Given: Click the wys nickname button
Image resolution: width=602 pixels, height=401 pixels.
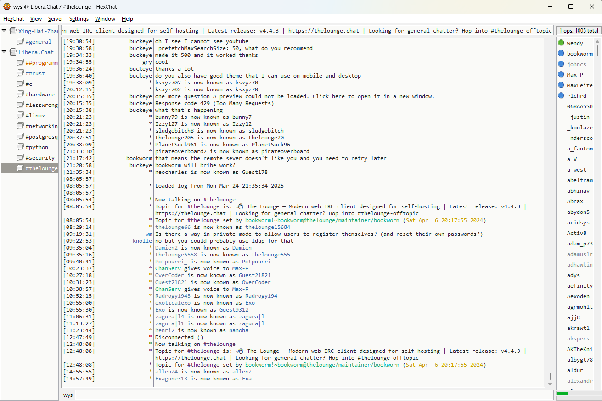Looking at the screenshot, I should point(68,395).
